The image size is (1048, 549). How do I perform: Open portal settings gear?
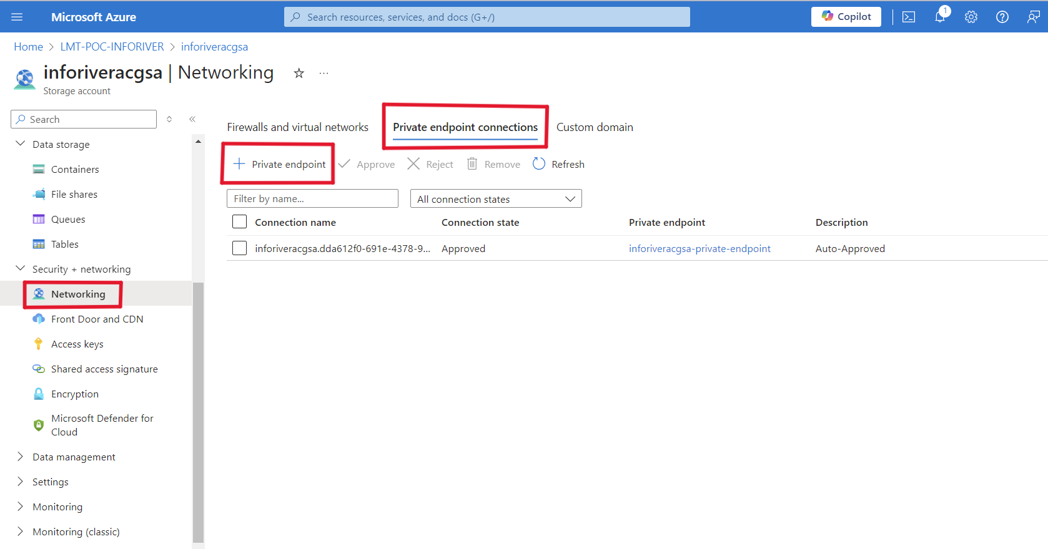971,17
